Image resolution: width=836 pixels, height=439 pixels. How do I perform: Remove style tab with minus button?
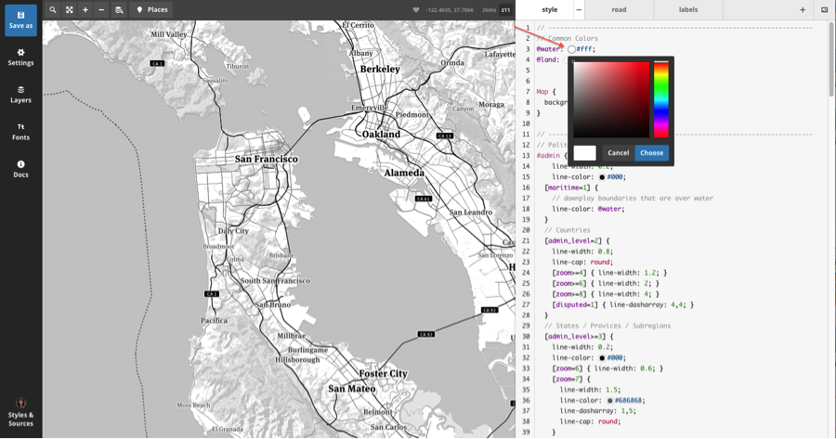(x=579, y=10)
